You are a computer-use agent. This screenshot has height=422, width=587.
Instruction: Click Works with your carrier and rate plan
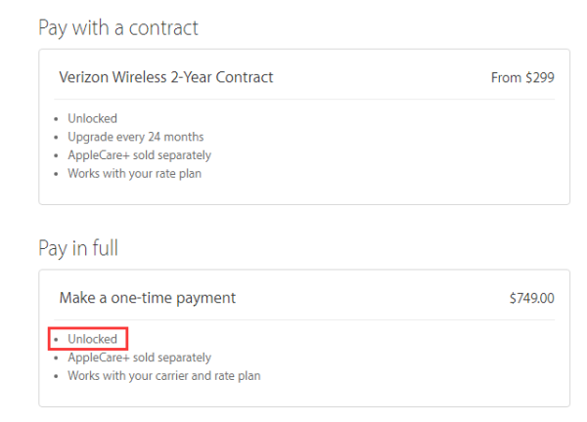coord(164,376)
